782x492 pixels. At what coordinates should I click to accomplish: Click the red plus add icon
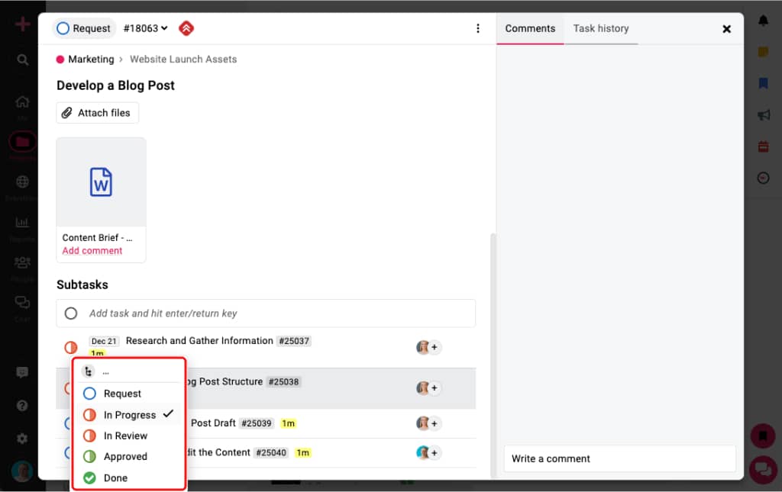click(22, 24)
